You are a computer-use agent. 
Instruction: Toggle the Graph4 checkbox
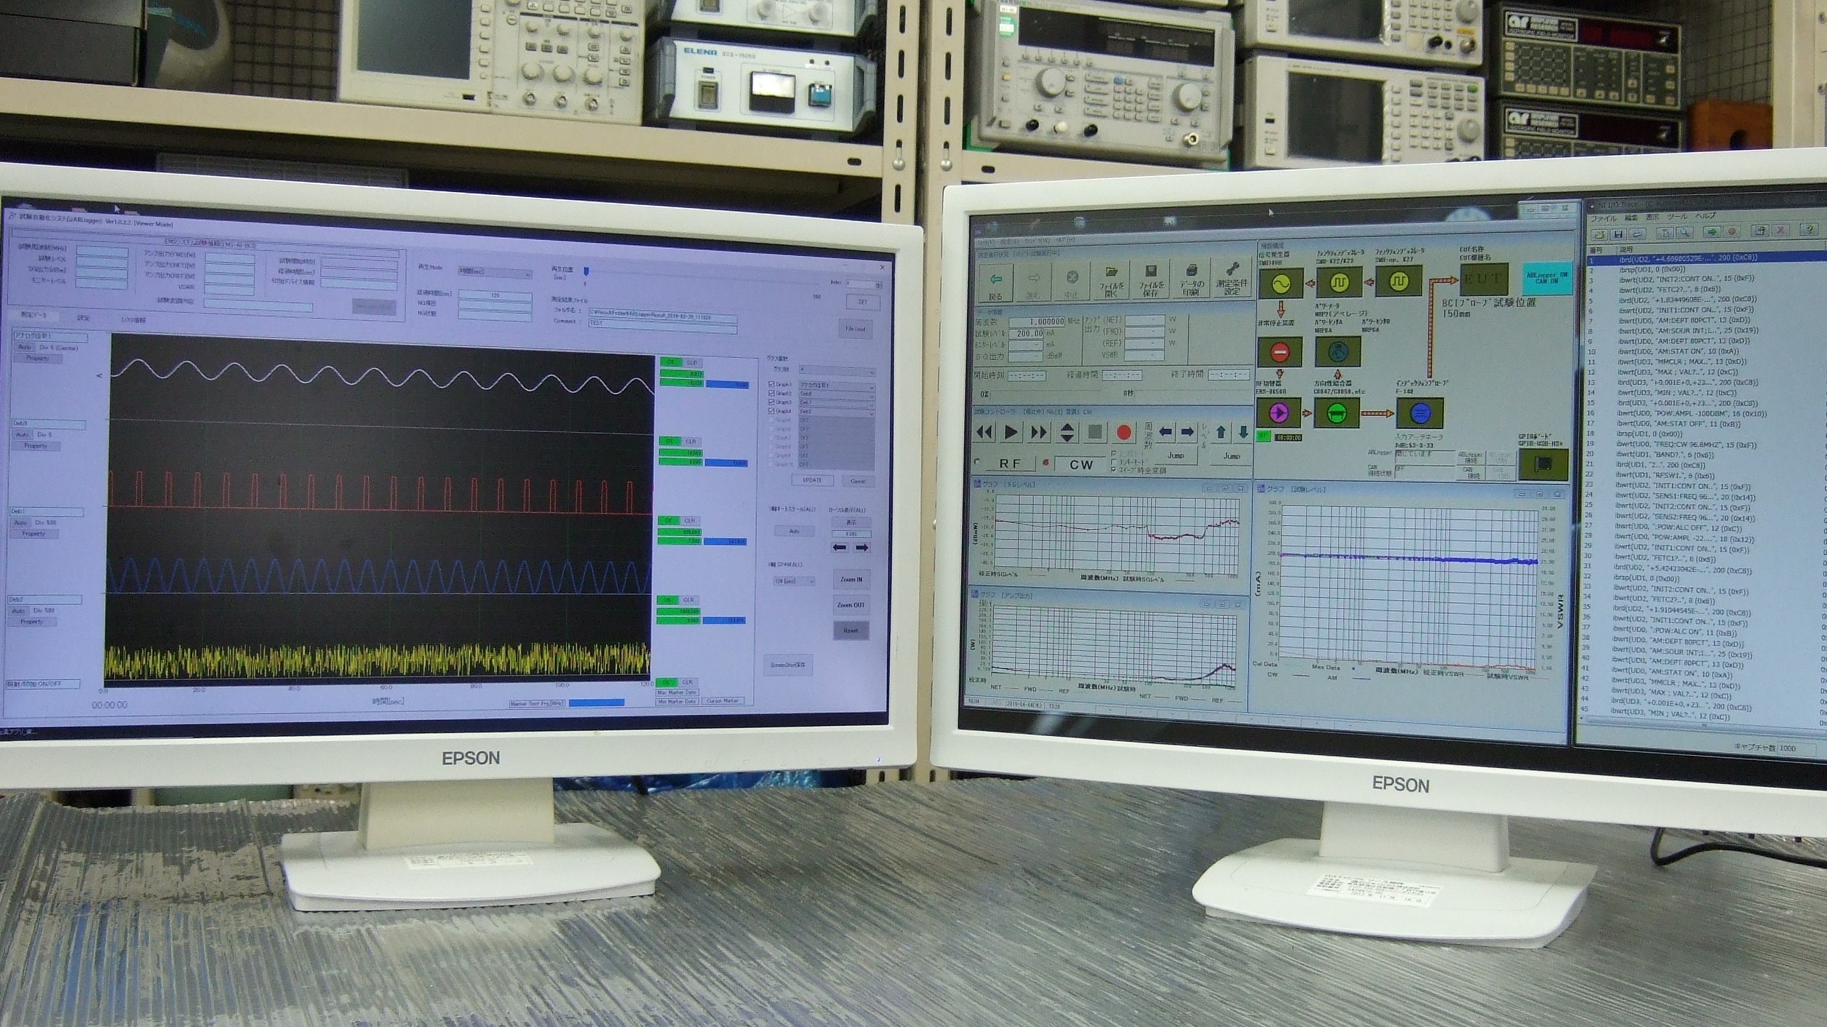point(771,411)
